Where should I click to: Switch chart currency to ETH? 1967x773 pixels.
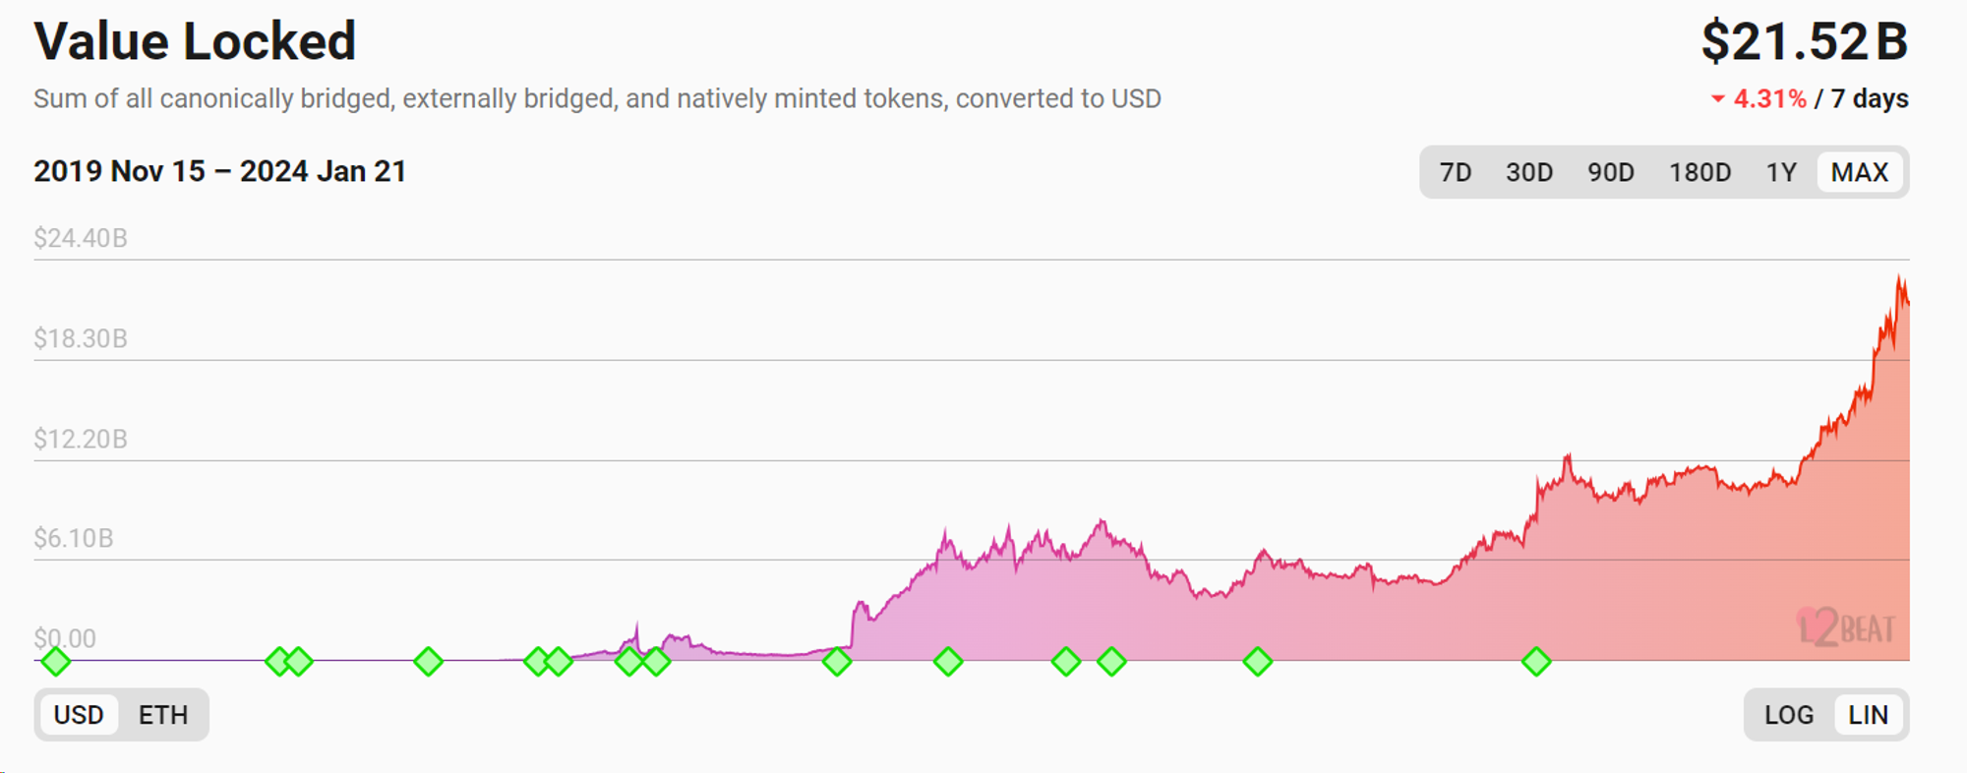click(x=163, y=715)
